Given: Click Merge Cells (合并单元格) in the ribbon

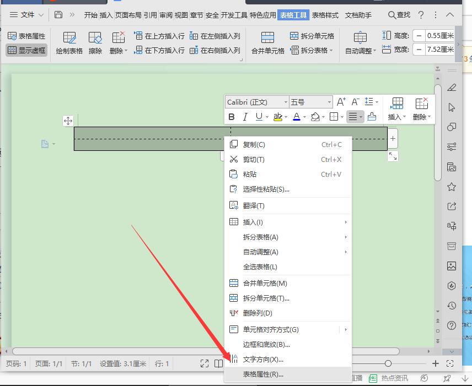Looking at the screenshot, I should pyautogui.click(x=267, y=42).
